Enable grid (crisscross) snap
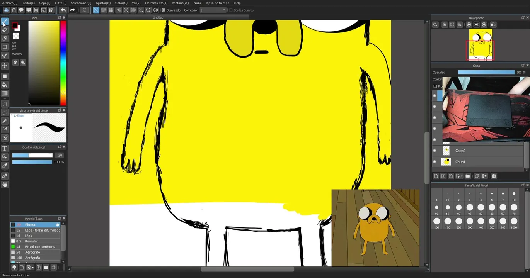The height and width of the screenshot is (278, 530). 111,10
